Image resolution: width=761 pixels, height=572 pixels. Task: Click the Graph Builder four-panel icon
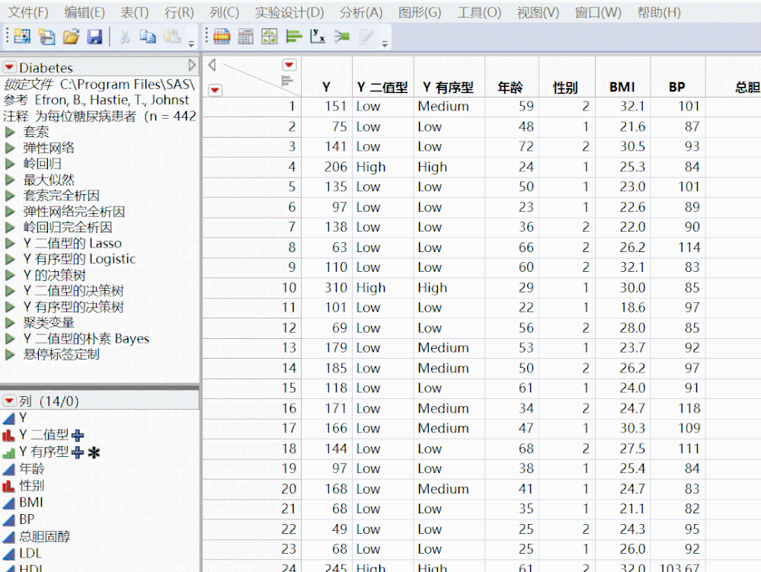(x=269, y=37)
